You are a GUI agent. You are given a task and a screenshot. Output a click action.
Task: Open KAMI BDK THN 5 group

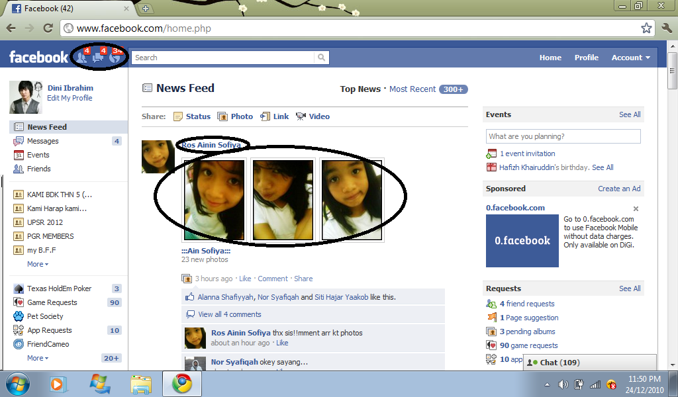coord(60,195)
